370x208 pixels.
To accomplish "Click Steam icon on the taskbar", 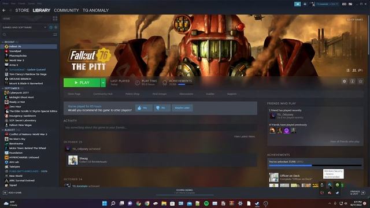I will point(257,203).
